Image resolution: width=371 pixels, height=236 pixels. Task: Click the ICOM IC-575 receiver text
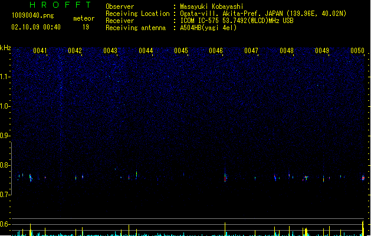(x=237, y=21)
